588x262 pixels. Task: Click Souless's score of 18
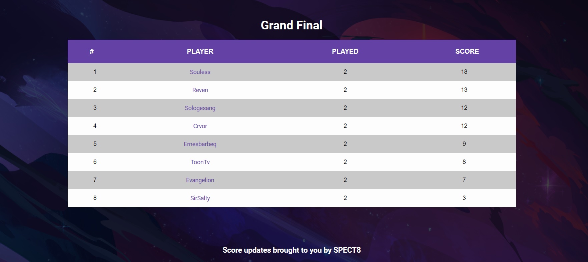464,72
